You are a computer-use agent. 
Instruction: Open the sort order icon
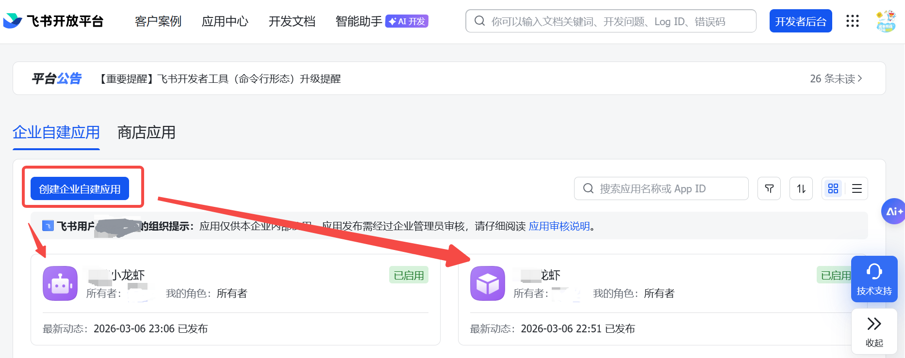(x=801, y=188)
